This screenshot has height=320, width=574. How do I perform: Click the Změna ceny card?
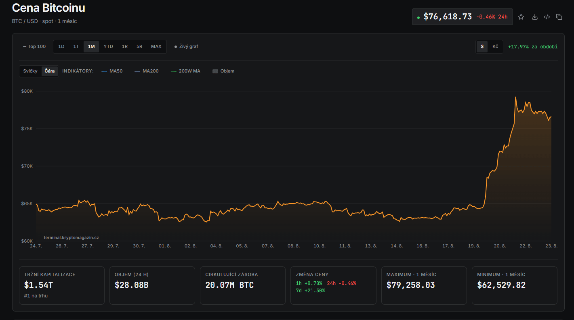point(333,285)
